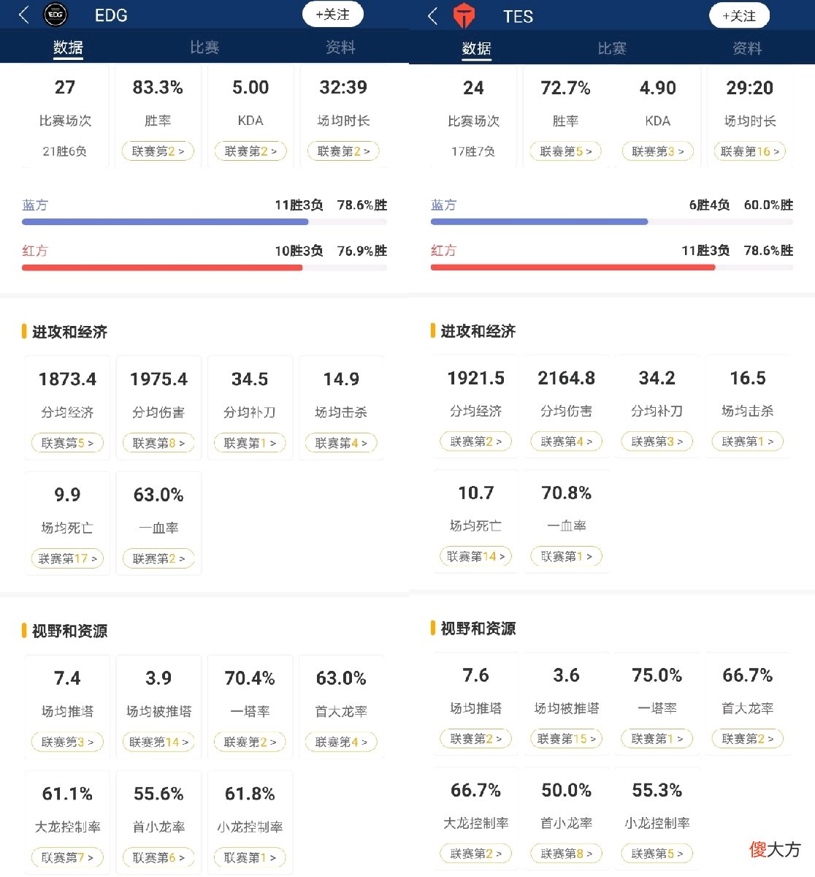Follow TES with the +关注 button

739,16
